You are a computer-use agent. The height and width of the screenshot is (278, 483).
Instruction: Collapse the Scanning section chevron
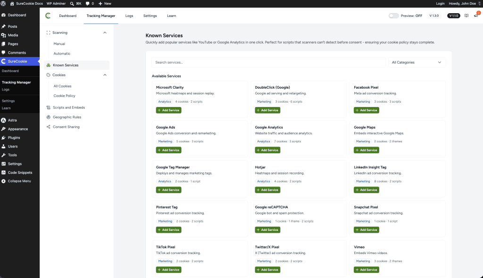point(105,33)
